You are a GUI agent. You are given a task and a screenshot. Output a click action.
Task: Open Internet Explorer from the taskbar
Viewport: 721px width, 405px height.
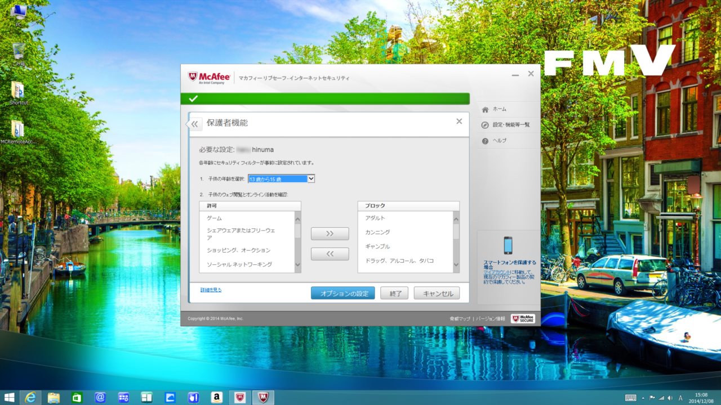pos(30,397)
